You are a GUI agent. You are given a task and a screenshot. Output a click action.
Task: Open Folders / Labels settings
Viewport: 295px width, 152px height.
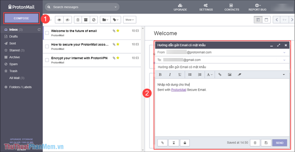(x=21, y=87)
